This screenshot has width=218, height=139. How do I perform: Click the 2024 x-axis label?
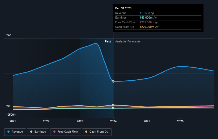click(x=113, y=121)
